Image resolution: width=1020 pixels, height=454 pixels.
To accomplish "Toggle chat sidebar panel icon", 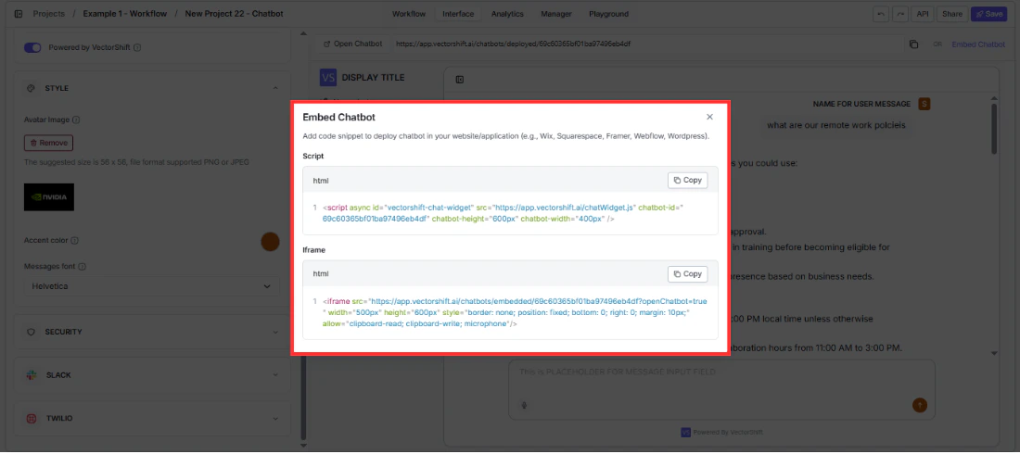I will tap(459, 80).
